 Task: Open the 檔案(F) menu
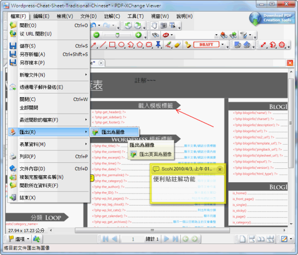pyautogui.click(x=18, y=16)
